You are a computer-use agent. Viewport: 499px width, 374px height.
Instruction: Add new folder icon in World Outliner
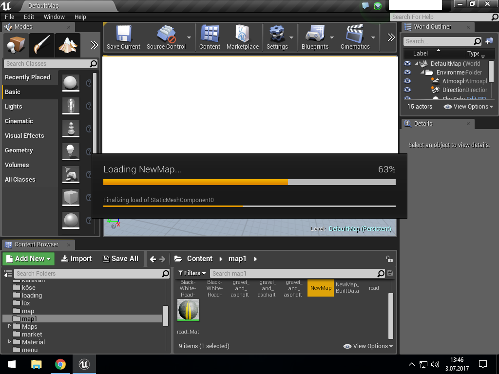pyautogui.click(x=489, y=41)
